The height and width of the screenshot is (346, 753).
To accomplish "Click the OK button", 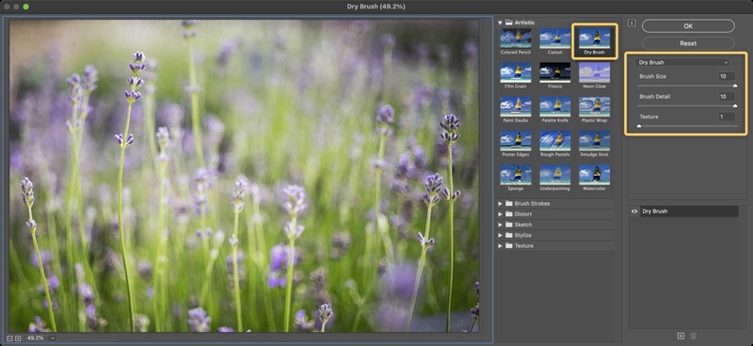I will (x=688, y=26).
